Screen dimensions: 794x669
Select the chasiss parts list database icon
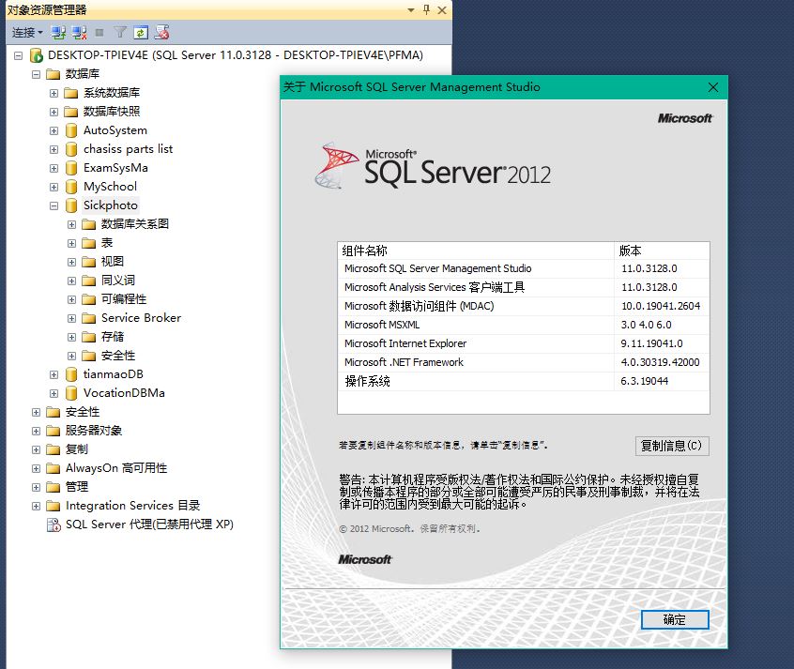[71, 149]
